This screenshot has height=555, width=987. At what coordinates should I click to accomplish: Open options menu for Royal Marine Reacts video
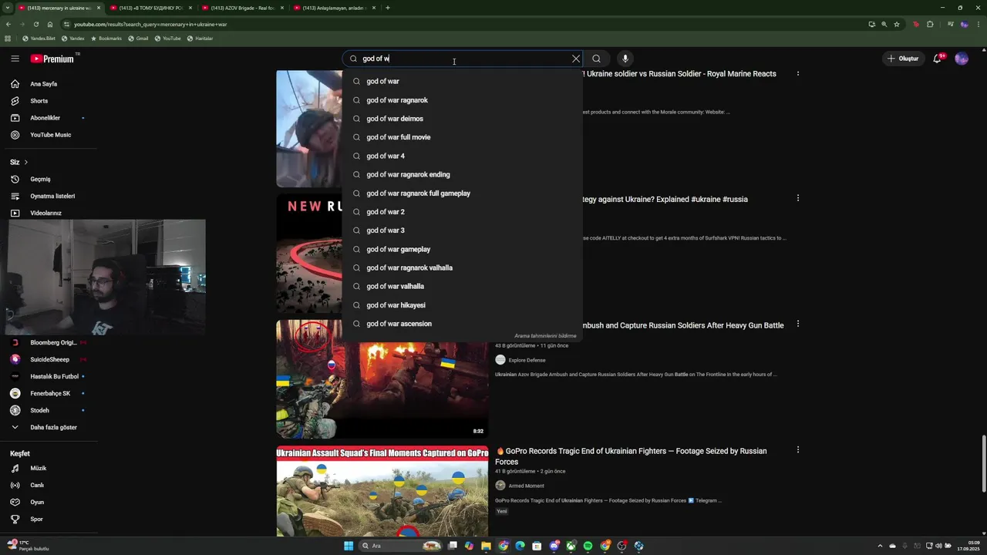[797, 74]
